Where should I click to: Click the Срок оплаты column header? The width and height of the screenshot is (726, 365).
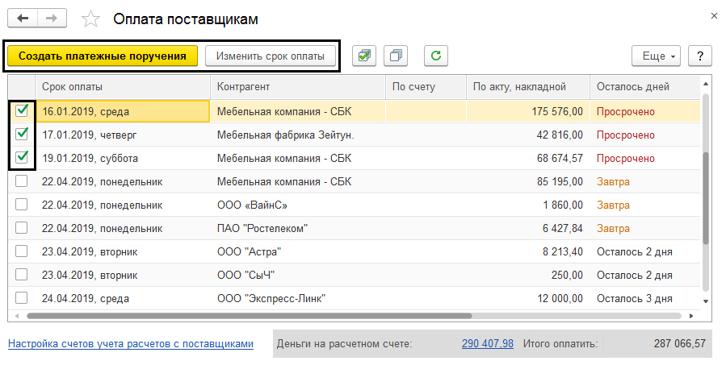coord(121,86)
